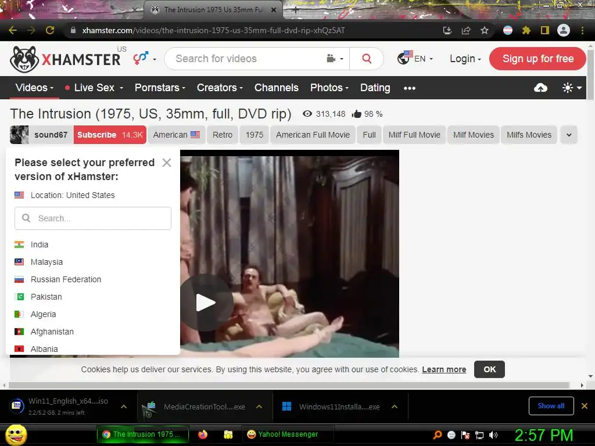
Task: Select the Milf Full Movie tag
Action: [x=414, y=135]
